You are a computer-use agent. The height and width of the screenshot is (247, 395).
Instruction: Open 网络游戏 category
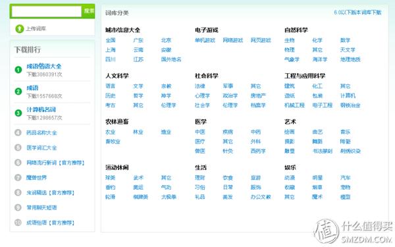(x=233, y=40)
